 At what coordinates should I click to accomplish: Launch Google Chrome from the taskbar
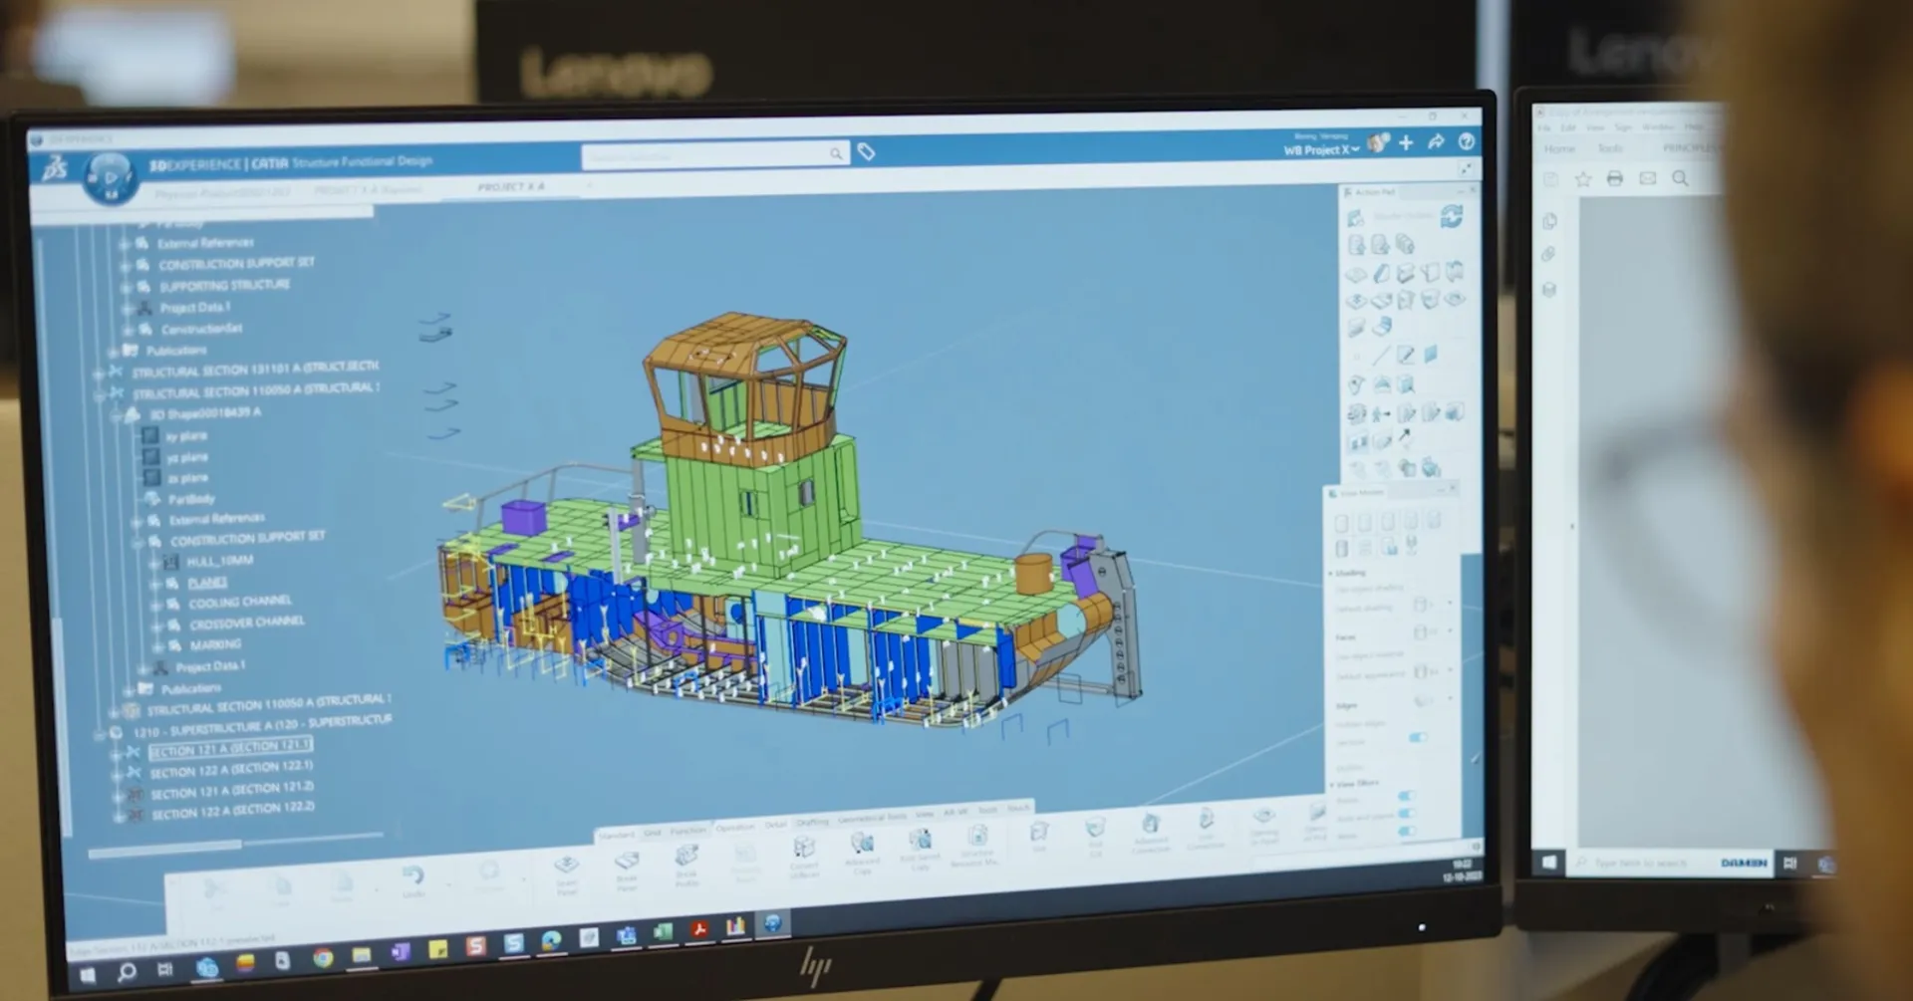pos(324,957)
